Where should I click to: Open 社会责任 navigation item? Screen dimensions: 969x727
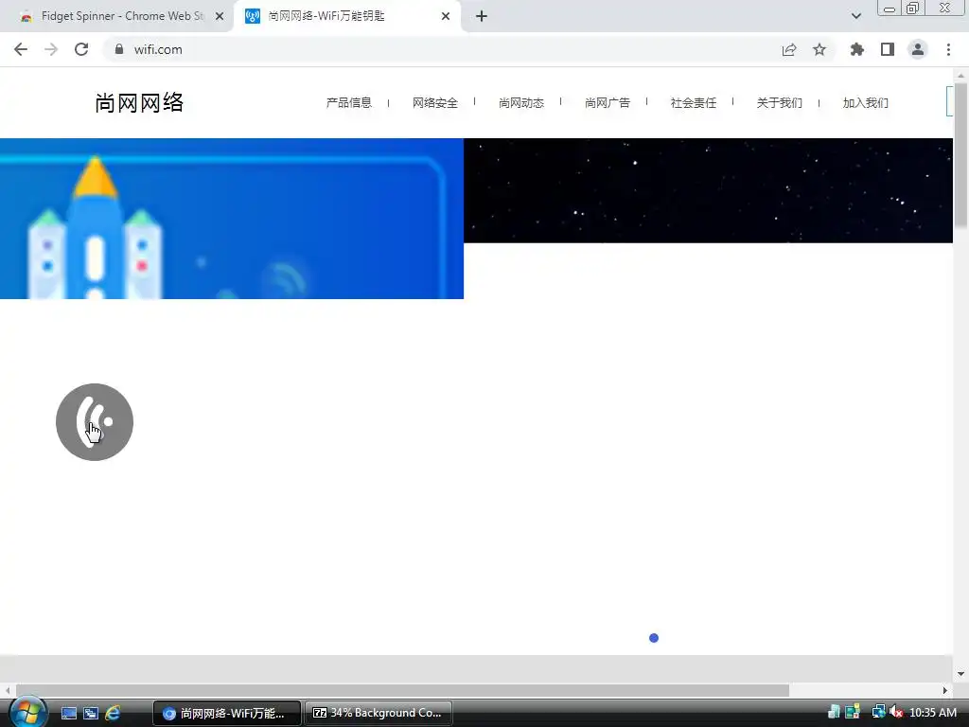tap(694, 102)
